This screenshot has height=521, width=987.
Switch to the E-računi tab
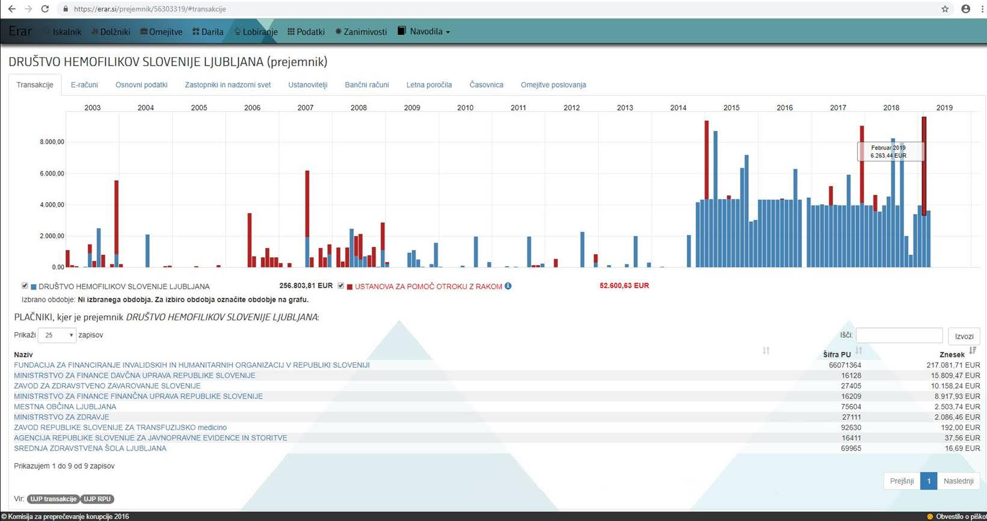point(84,85)
